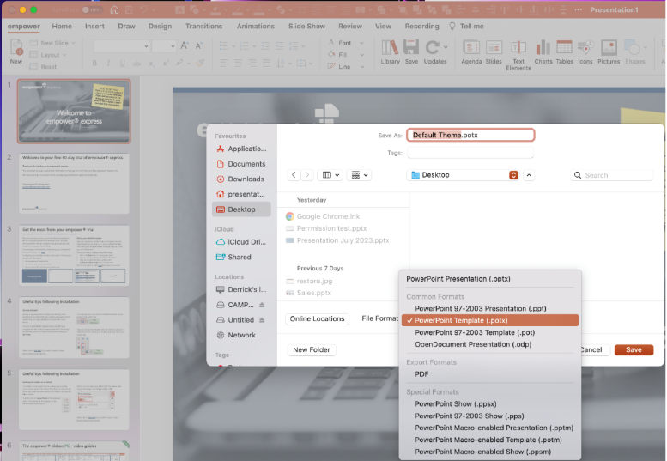Viewport: 667px width, 461px height.
Task: Open the font size combo box
Action: coord(164,45)
